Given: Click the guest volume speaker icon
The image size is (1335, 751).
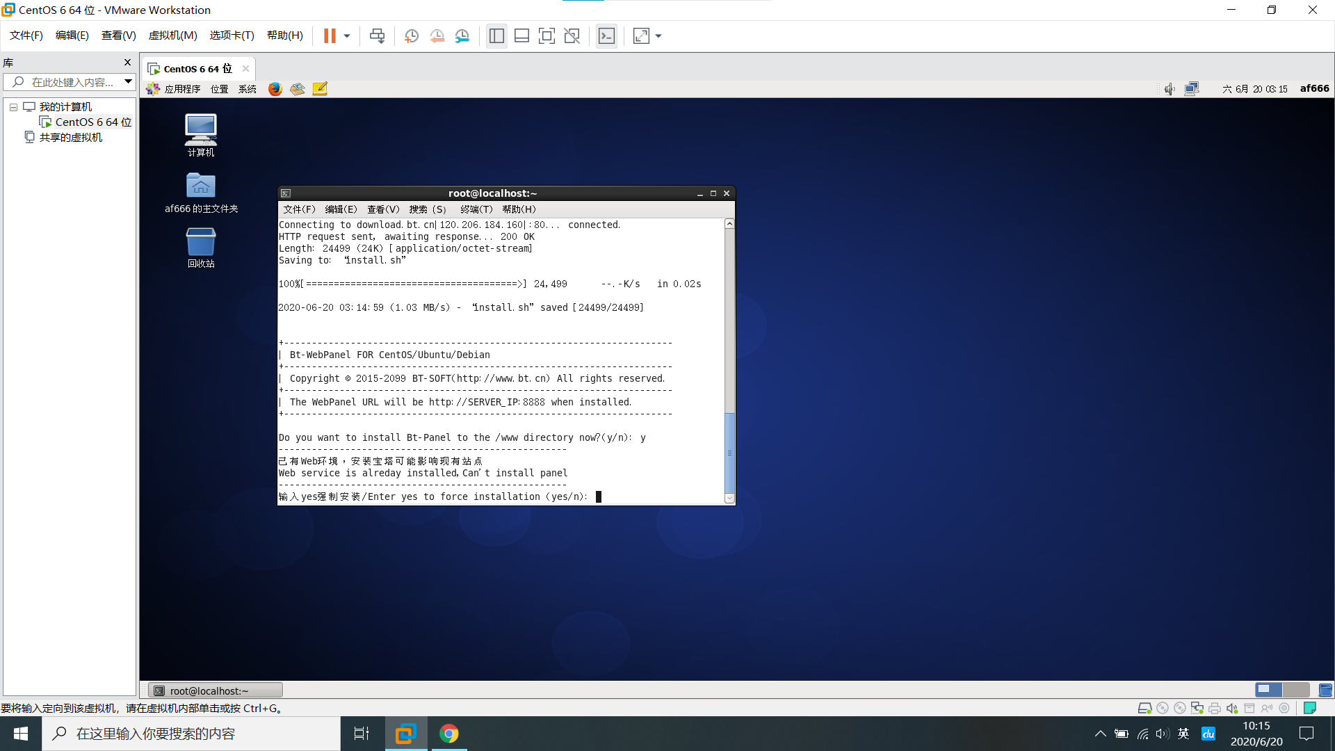Looking at the screenshot, I should pyautogui.click(x=1170, y=89).
